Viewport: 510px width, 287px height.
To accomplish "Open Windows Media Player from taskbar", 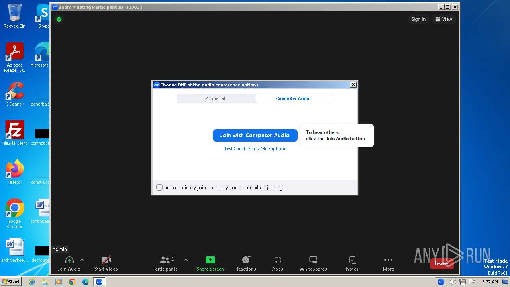I will coord(59,282).
